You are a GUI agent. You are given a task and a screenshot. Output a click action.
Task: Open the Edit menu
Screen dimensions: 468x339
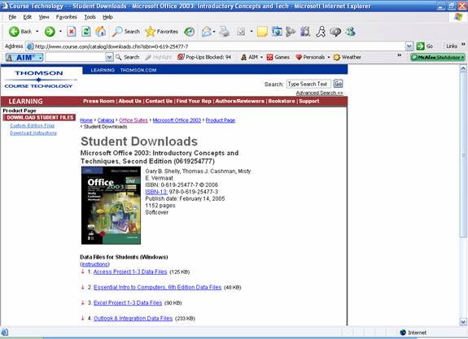27,17
